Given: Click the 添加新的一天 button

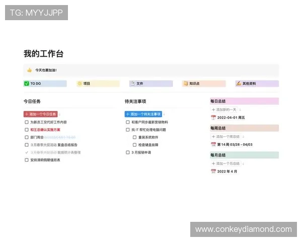Looking at the screenshot, I should pos(224,109).
